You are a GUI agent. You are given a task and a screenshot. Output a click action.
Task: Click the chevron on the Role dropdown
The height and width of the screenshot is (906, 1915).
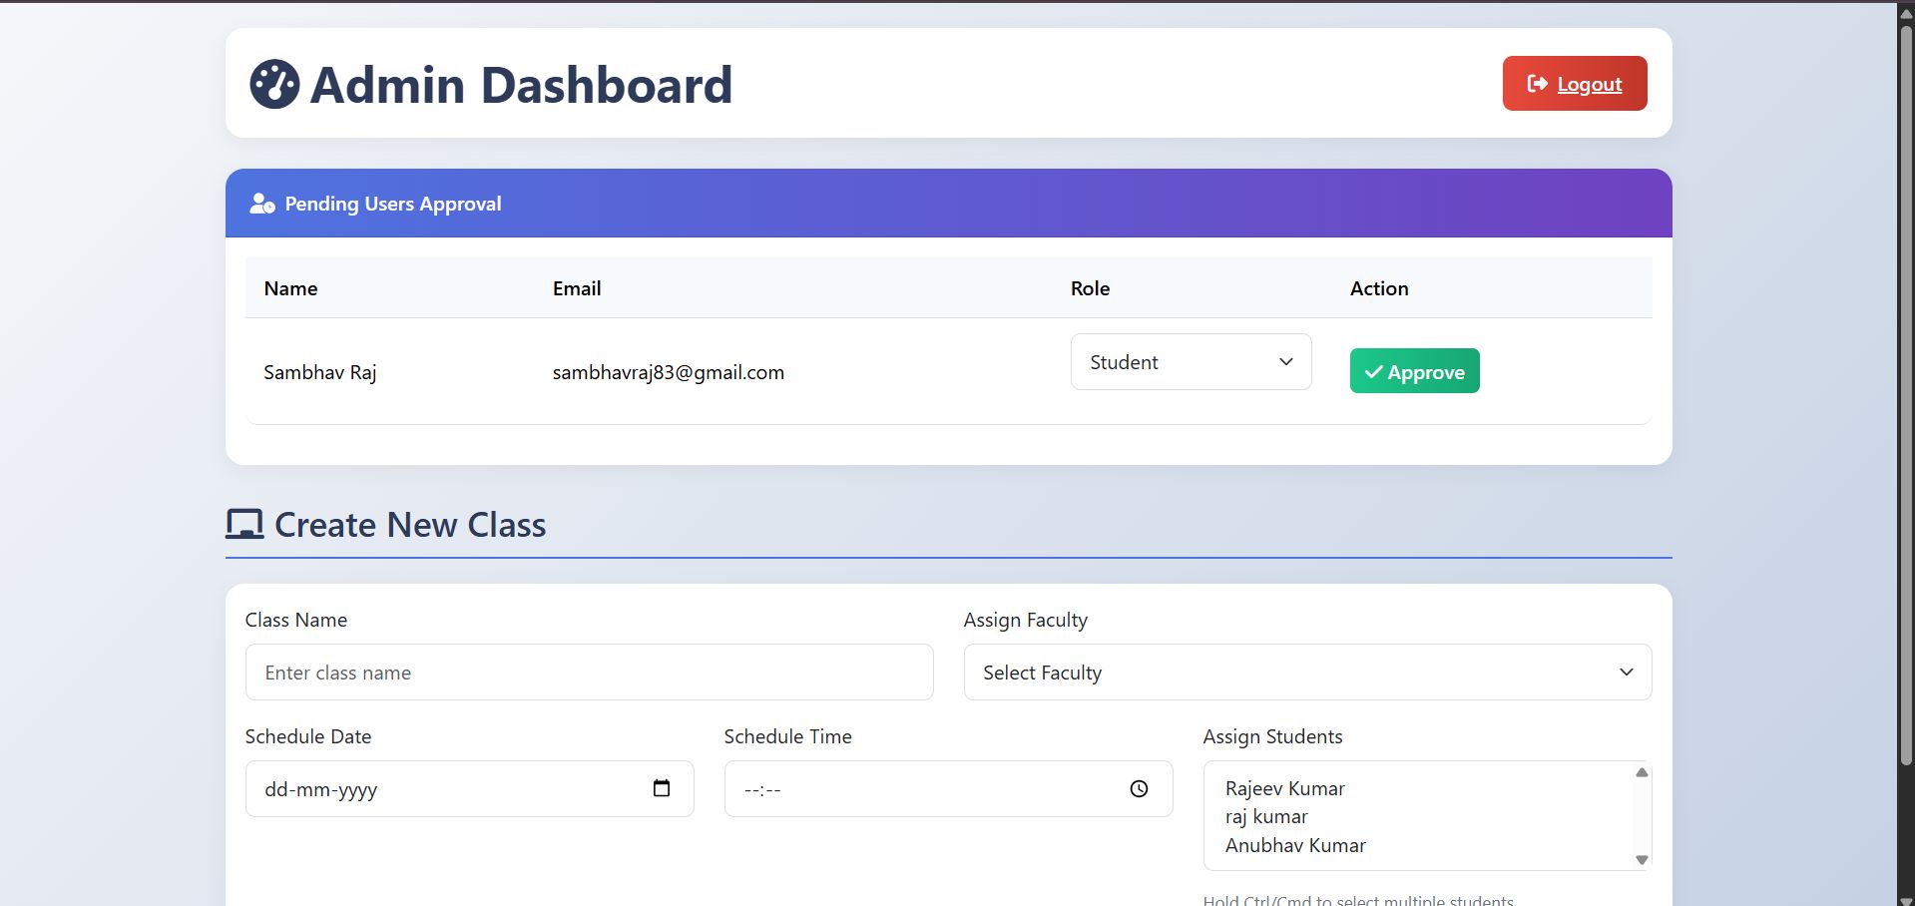[x=1285, y=362]
